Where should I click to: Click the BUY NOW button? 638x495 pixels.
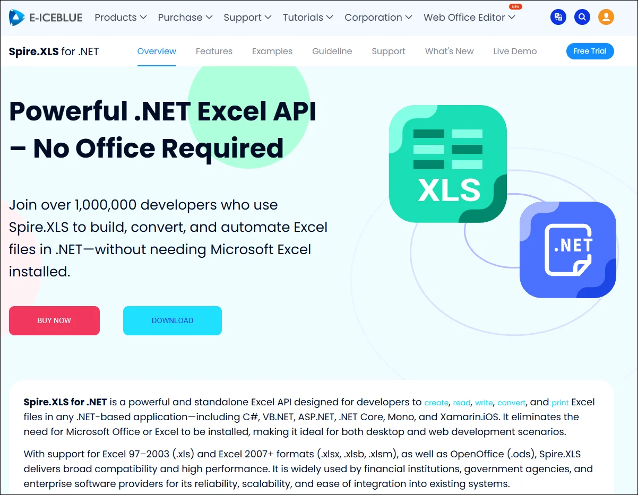(54, 320)
